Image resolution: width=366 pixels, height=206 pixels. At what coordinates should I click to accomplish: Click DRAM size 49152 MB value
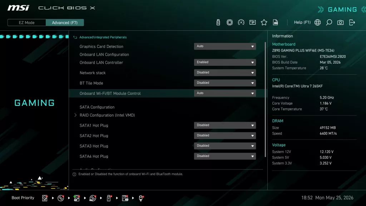point(328,128)
